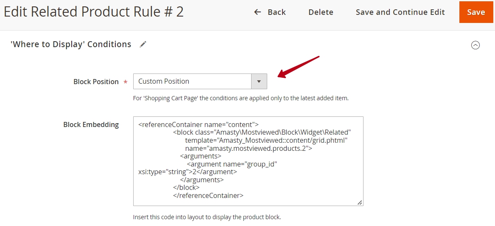Delete this related product rule

pyautogui.click(x=321, y=12)
